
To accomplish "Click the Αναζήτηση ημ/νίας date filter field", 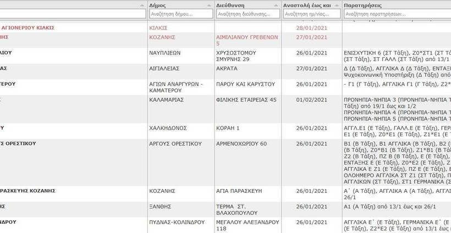I will 311,14.
